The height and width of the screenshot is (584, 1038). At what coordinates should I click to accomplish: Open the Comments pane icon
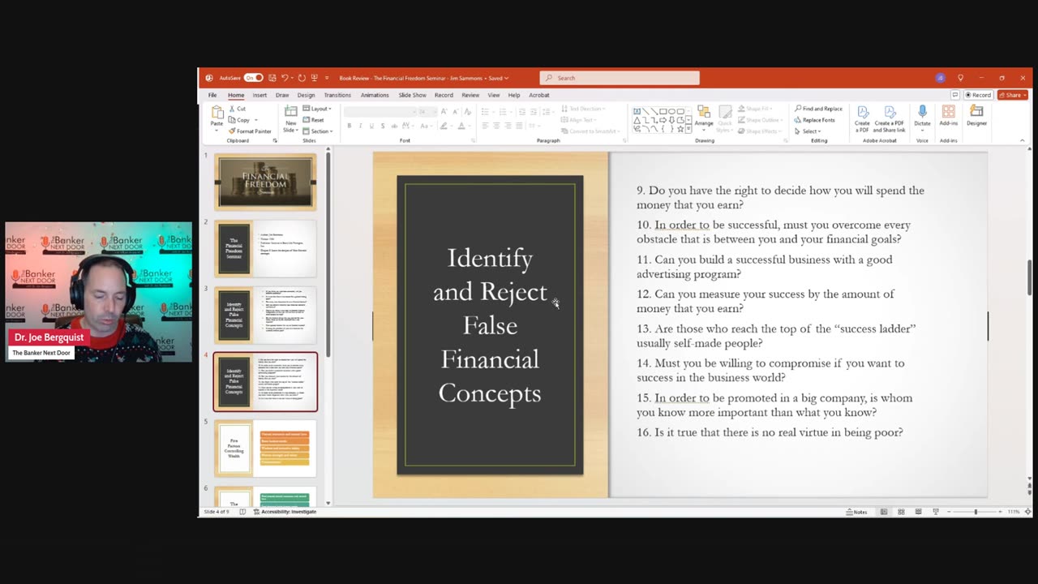point(956,95)
